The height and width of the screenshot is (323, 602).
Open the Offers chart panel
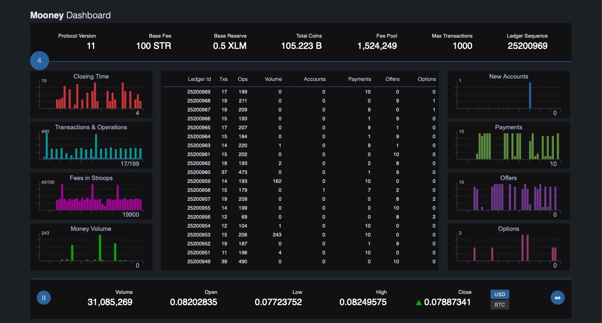point(508,196)
